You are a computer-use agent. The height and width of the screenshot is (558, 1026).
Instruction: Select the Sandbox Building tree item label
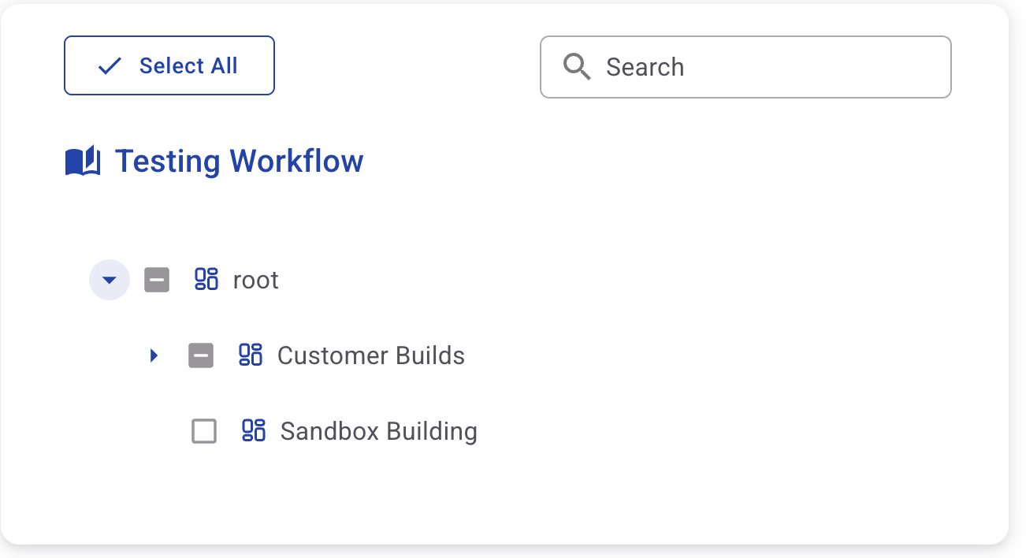(x=379, y=432)
